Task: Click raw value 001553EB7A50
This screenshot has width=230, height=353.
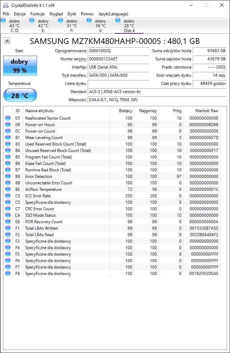Action: point(204,228)
